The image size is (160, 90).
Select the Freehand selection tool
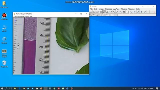click(101, 12)
